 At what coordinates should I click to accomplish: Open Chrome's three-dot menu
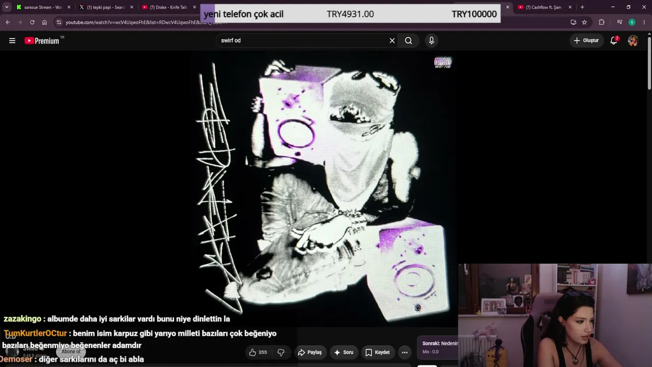point(644,22)
